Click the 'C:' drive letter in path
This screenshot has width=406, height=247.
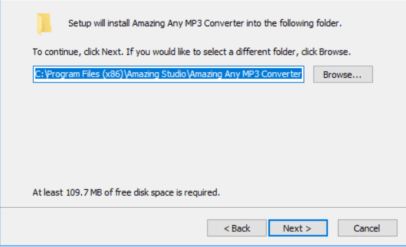click(39, 74)
